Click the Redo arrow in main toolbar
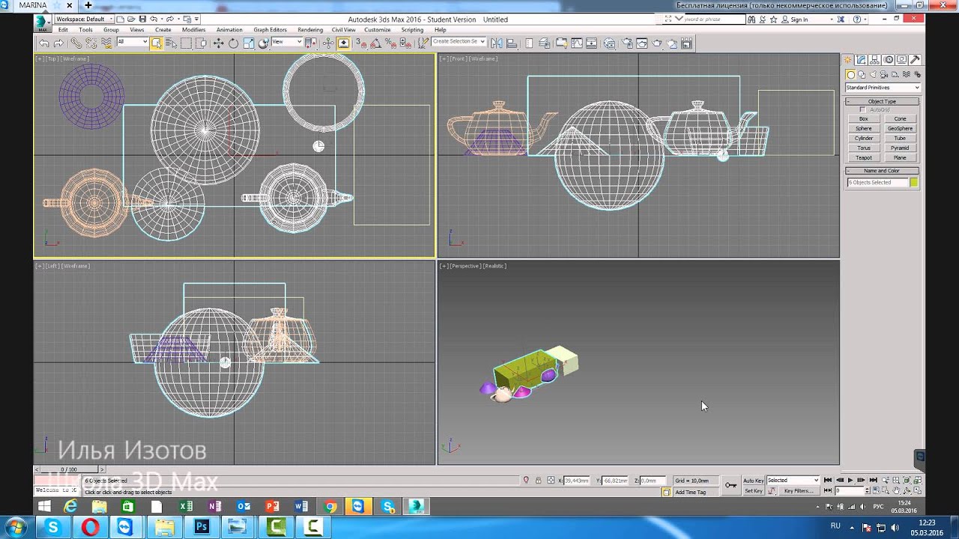The width and height of the screenshot is (959, 539). (x=58, y=43)
